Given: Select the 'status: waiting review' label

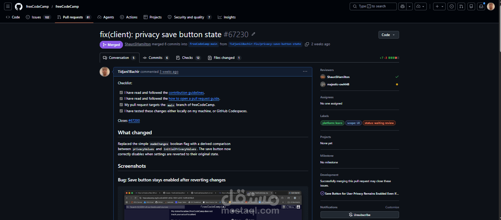Looking at the screenshot, I should (x=379, y=123).
